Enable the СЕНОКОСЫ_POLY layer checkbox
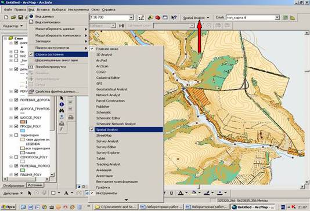The height and width of the screenshot is (211, 310). click(x=16, y=157)
